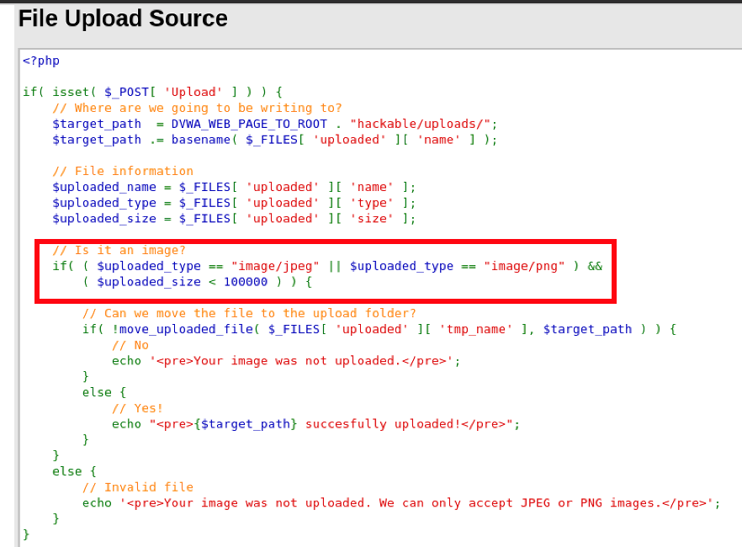Click the string "image/jpeg" in the condition
The image size is (742, 547).
pyautogui.click(x=275, y=266)
